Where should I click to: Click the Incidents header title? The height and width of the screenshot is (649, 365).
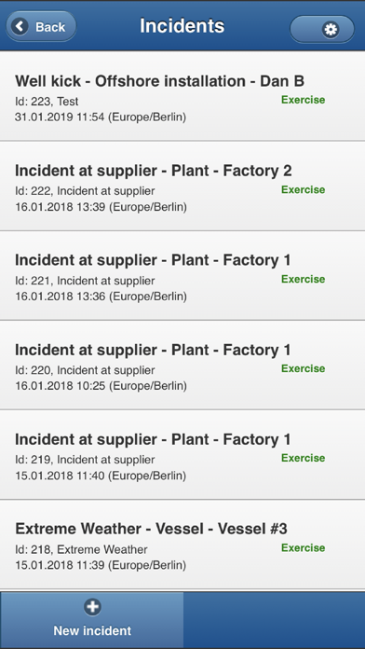182,26
